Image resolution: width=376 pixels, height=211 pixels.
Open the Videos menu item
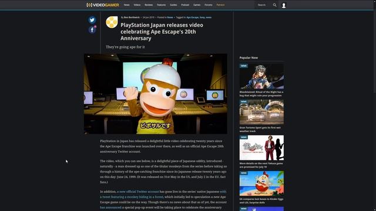click(137, 5)
